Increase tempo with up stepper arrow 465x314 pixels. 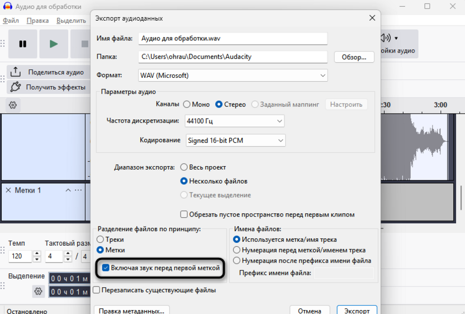[37, 254]
